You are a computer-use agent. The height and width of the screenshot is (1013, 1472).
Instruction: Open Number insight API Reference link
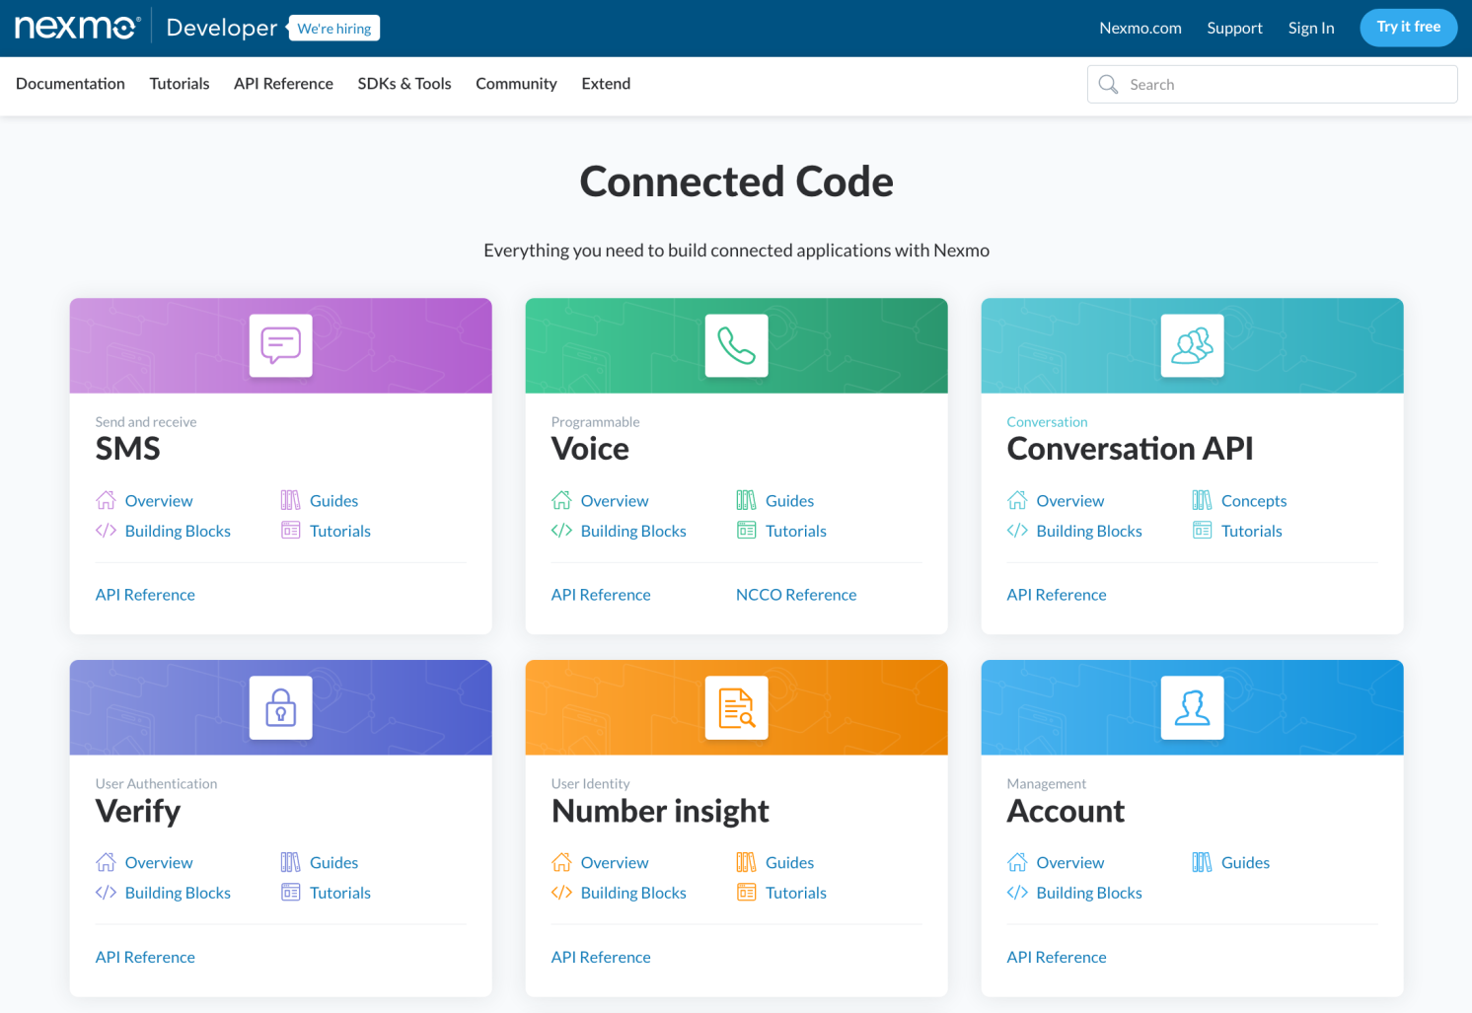click(x=601, y=957)
